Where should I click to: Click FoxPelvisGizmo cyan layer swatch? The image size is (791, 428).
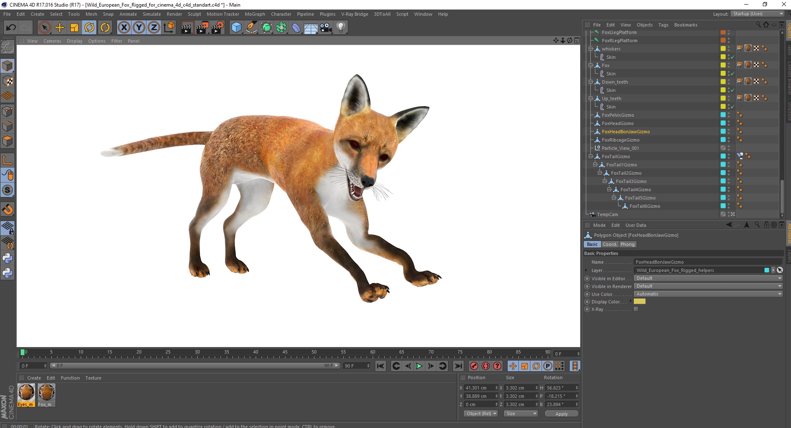pyautogui.click(x=723, y=115)
